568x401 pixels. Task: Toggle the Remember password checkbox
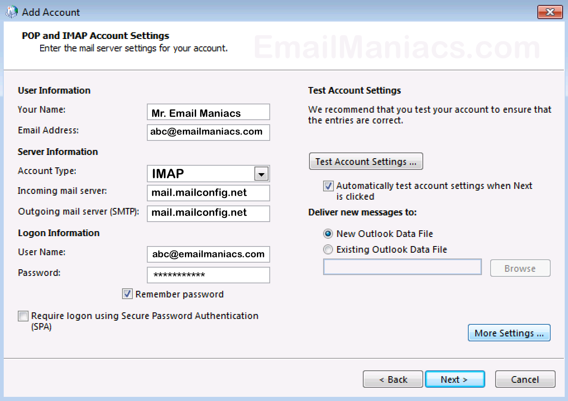pyautogui.click(x=127, y=294)
